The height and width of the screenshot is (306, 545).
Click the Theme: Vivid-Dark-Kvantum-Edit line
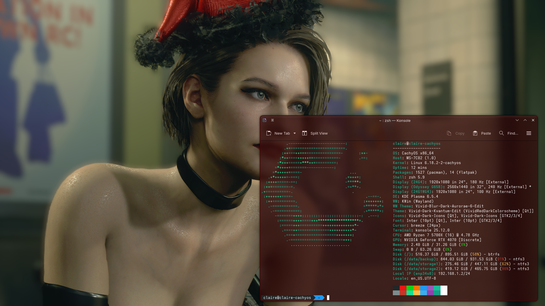coord(463,211)
